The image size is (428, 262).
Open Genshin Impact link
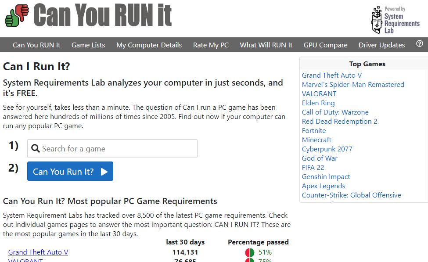[326, 177]
